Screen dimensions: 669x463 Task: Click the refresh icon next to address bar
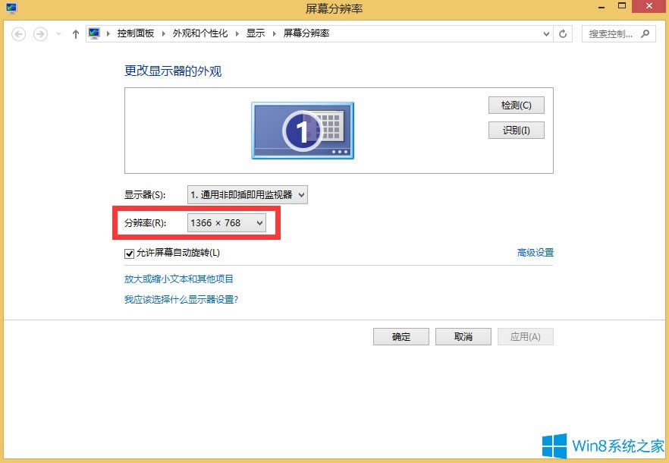tap(563, 33)
